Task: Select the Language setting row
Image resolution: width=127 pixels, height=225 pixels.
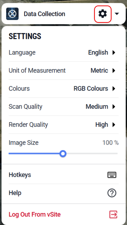Action: tap(63, 53)
